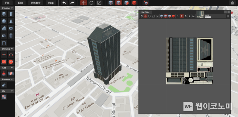Enable edge mode in UV Editor
The image size is (238, 117).
coord(166,16)
